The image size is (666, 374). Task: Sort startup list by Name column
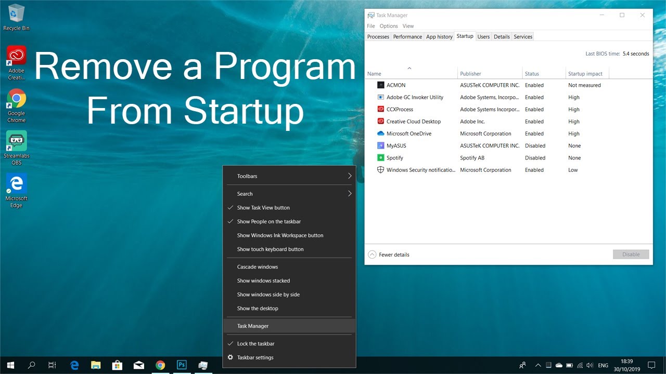(x=412, y=73)
